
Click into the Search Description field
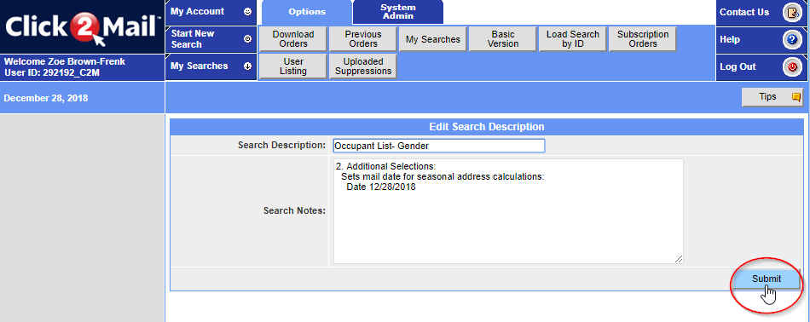click(438, 146)
